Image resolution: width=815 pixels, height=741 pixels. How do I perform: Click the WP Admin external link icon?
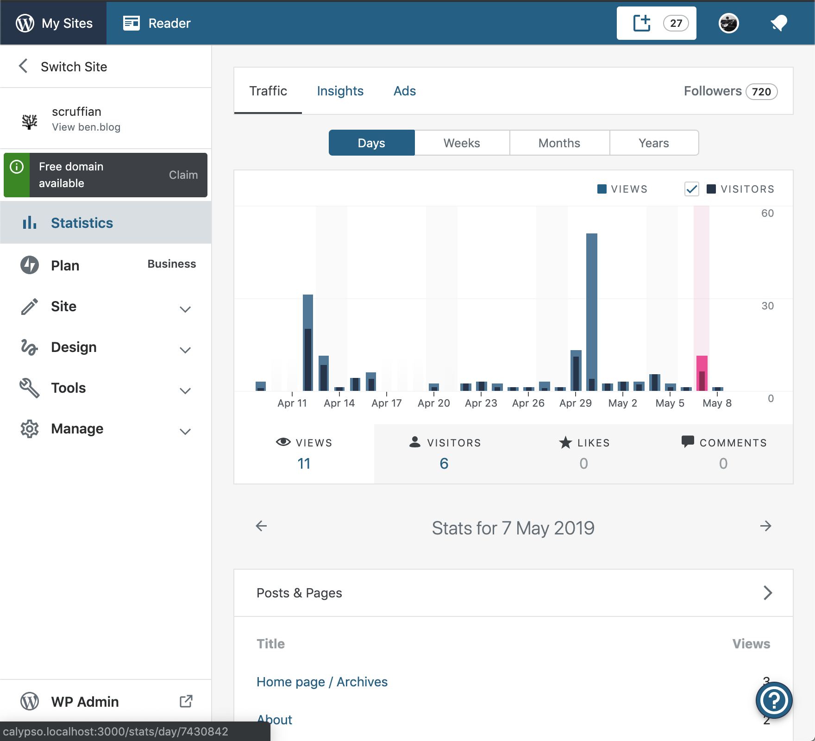pos(186,701)
